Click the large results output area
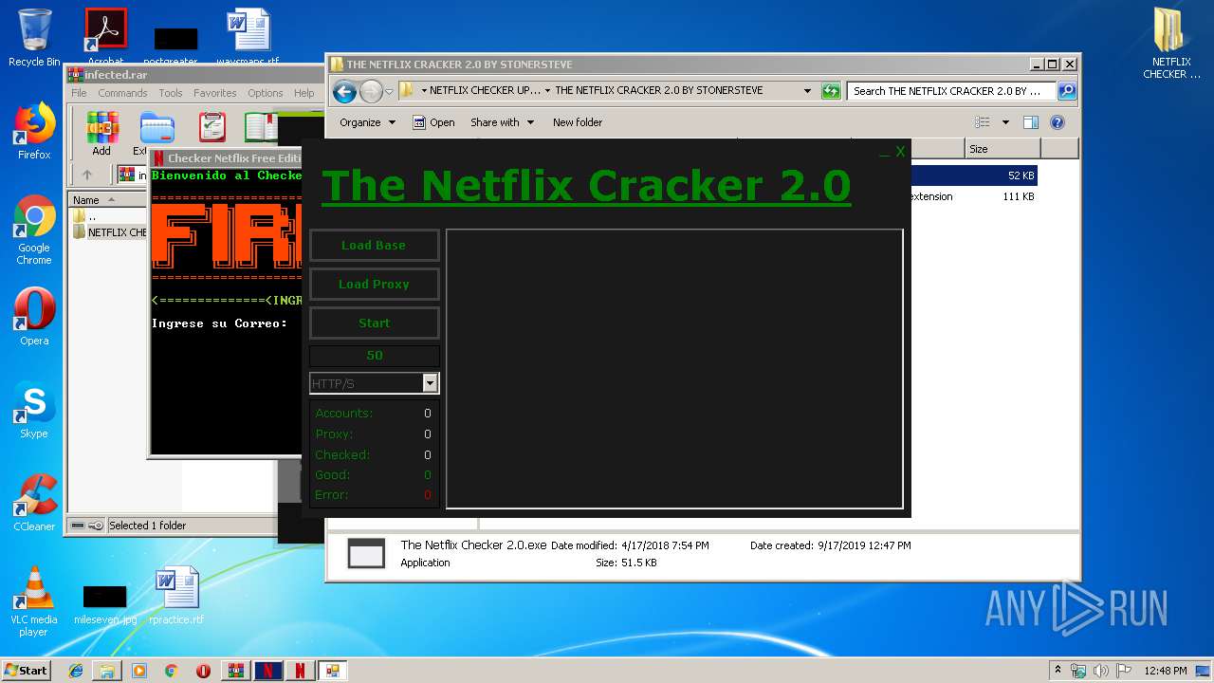Viewport: 1214px width, 683px height. [x=674, y=369]
